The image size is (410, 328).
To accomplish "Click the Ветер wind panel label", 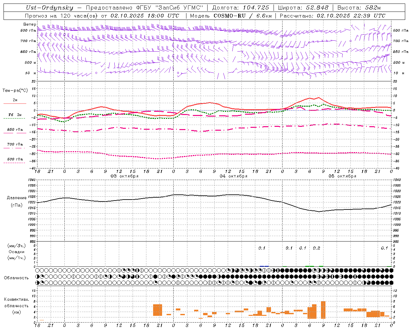I will click(30, 24).
